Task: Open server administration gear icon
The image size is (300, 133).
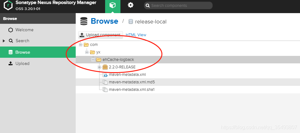Action: pyautogui.click(x=130, y=5)
